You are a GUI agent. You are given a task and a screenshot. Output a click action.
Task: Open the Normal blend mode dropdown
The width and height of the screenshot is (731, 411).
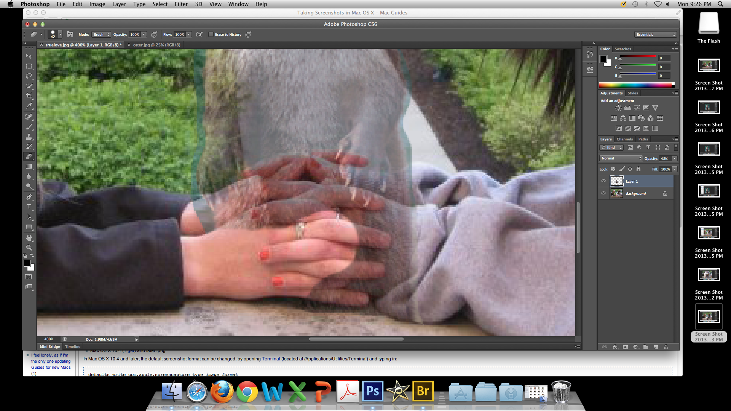[x=621, y=158]
